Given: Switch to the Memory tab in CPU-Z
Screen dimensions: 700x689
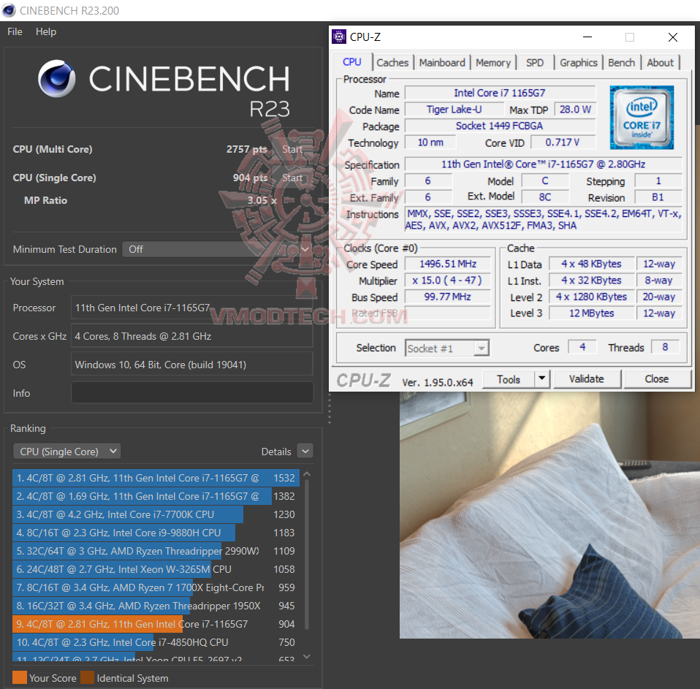Looking at the screenshot, I should [x=493, y=63].
